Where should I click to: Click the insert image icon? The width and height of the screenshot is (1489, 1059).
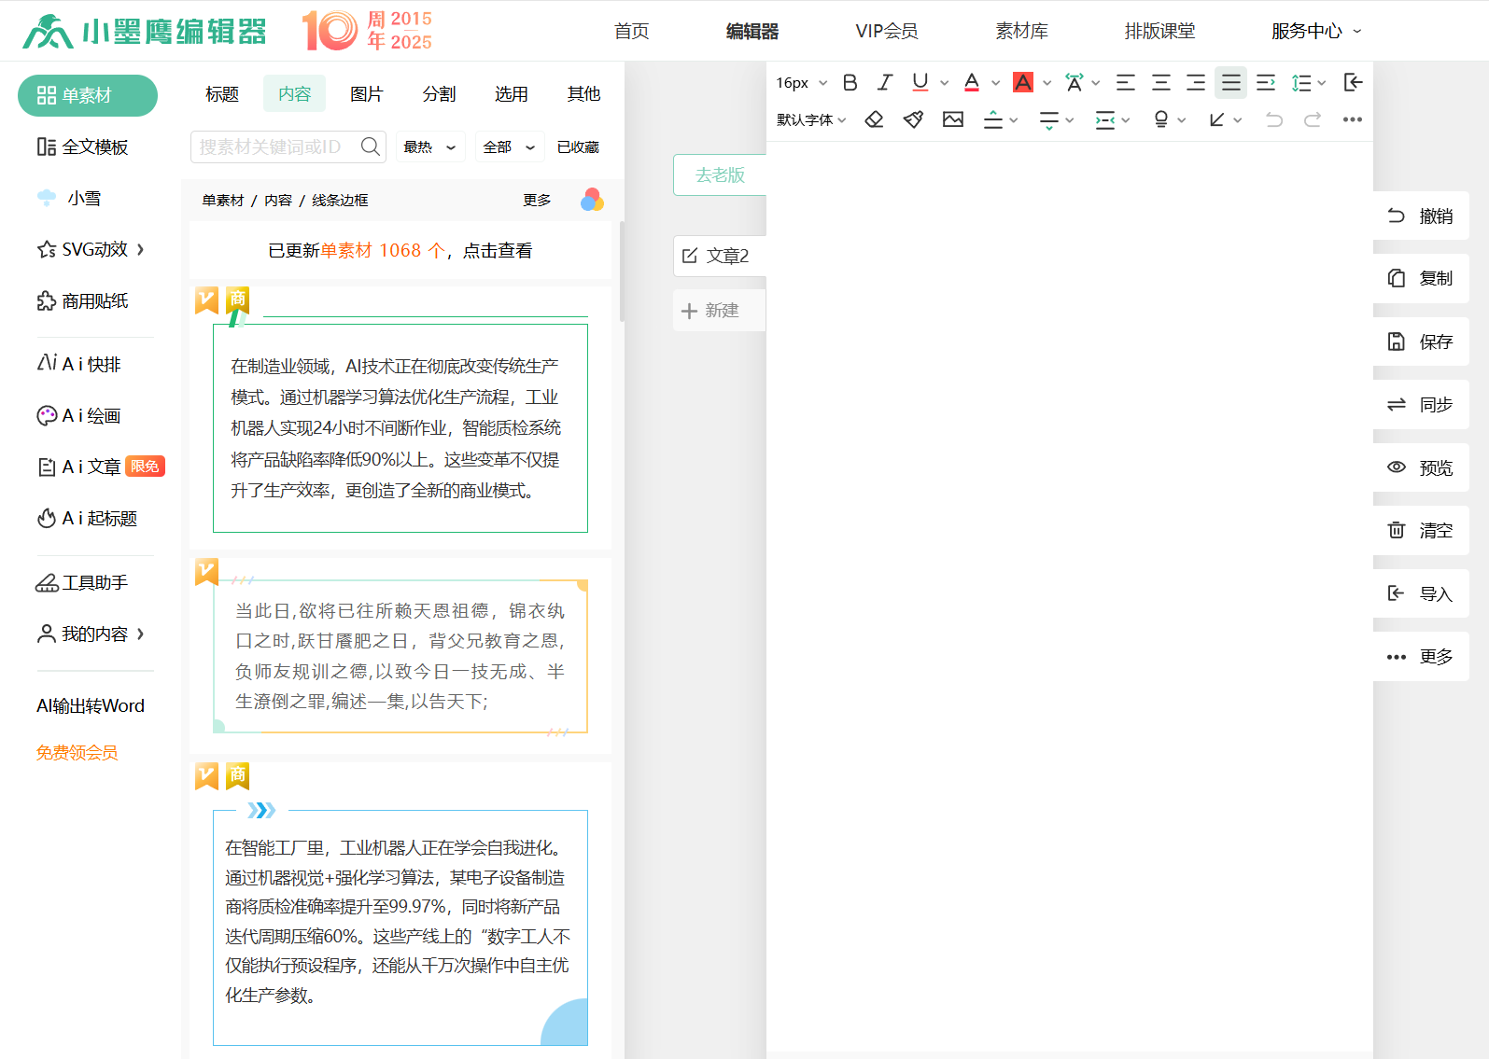pos(952,119)
